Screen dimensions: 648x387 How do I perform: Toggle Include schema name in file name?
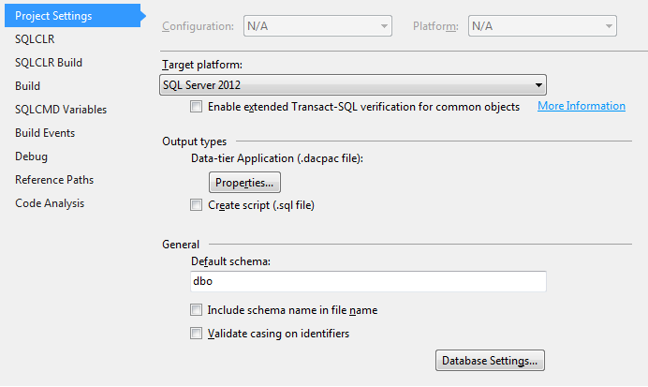point(196,310)
